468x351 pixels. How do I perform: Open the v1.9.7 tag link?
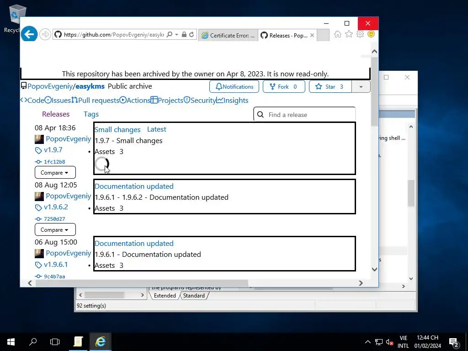point(53,150)
